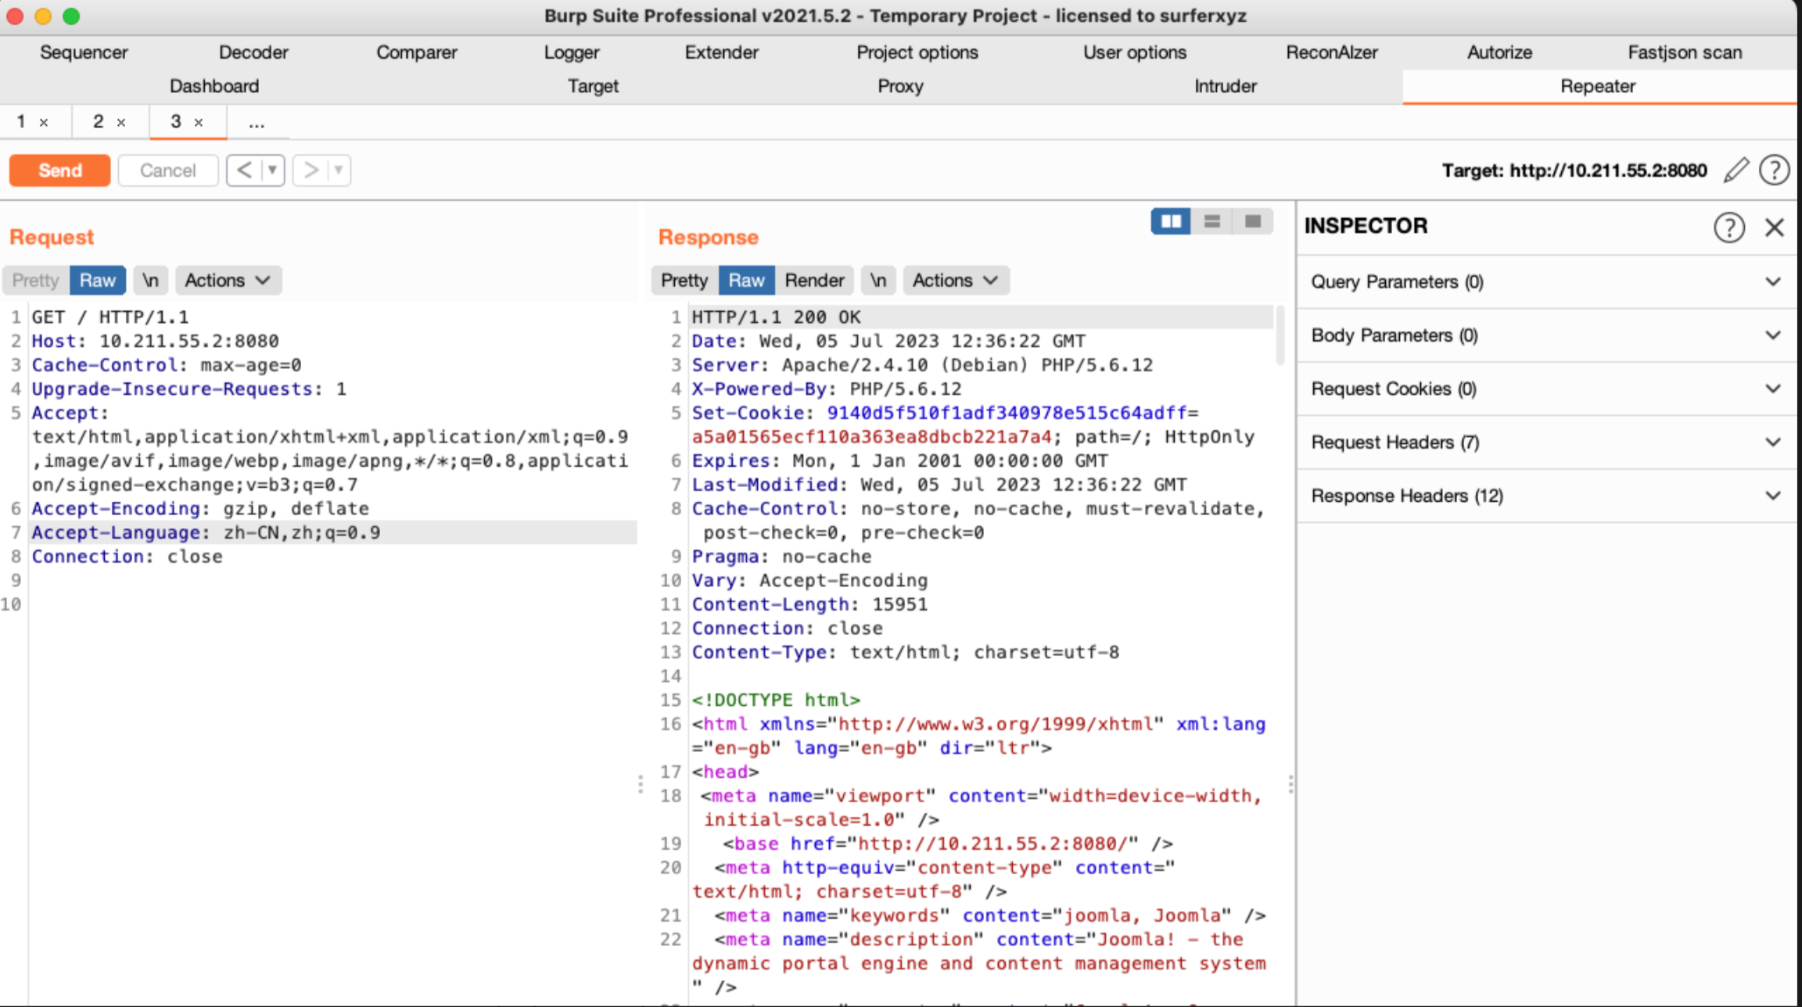The height and width of the screenshot is (1007, 1802).
Task: Click Content-Length: 15951 response line
Action: [809, 605]
